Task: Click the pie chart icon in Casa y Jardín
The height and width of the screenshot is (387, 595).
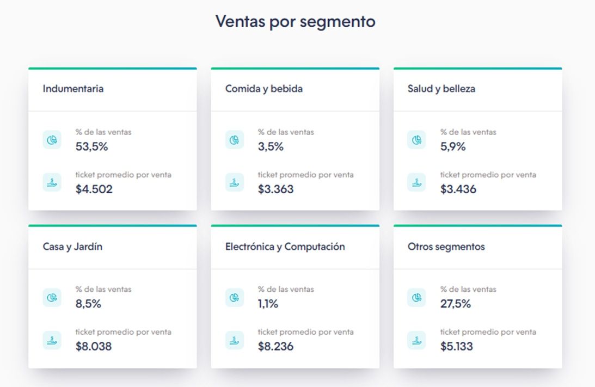Action: pos(52,297)
